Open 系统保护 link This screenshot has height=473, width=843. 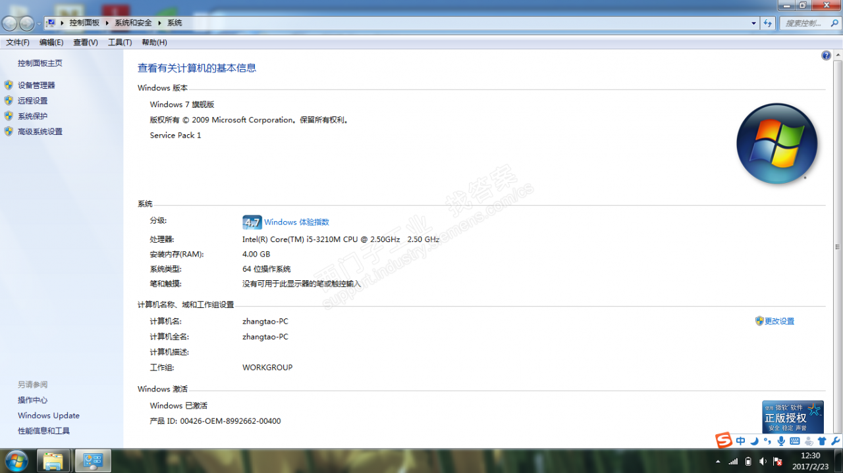click(33, 116)
